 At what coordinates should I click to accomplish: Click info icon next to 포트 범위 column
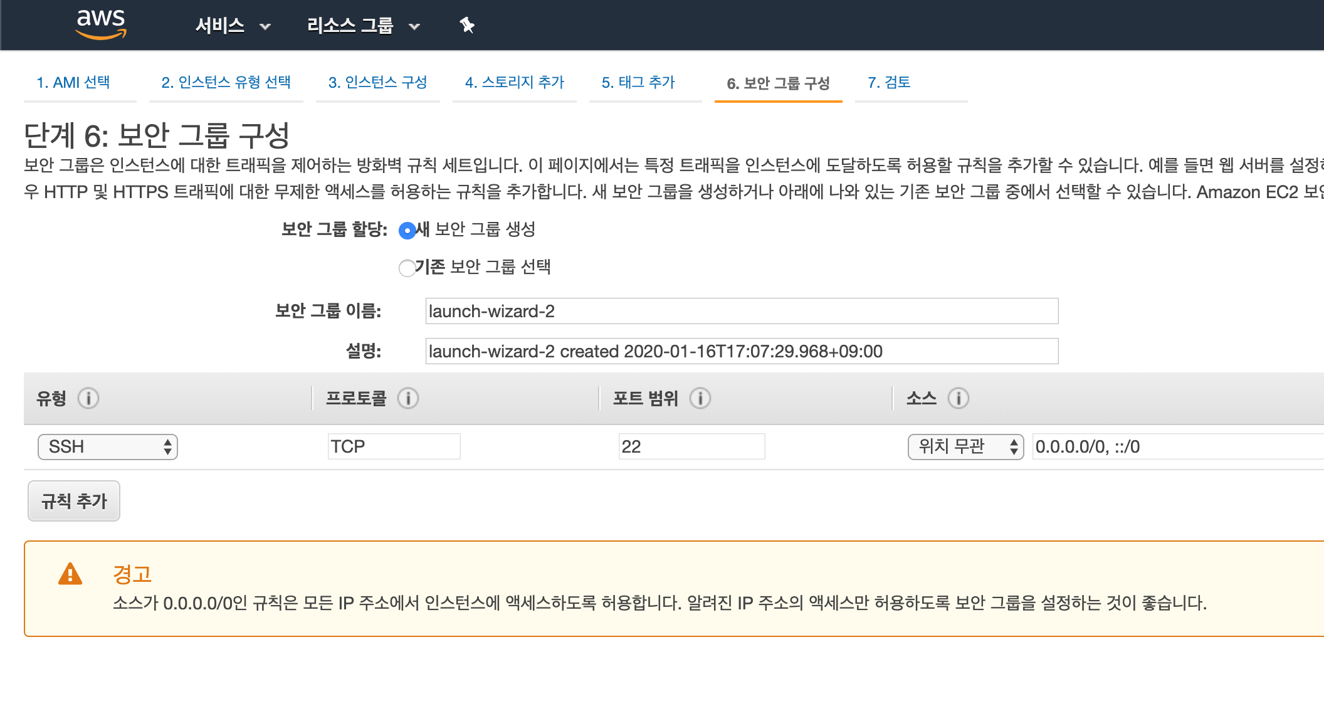pyautogui.click(x=700, y=398)
